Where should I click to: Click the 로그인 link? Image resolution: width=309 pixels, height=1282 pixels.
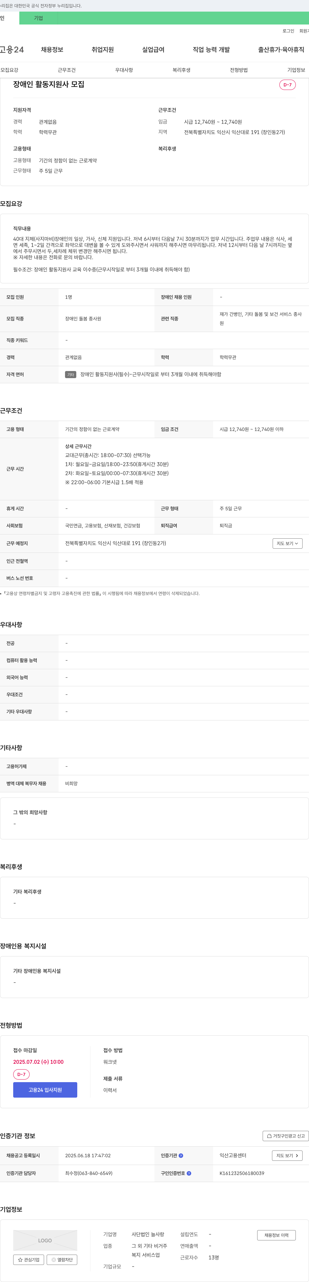click(x=288, y=31)
